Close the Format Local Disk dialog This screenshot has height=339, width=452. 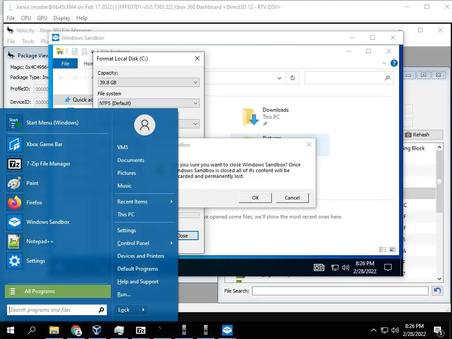[197, 59]
